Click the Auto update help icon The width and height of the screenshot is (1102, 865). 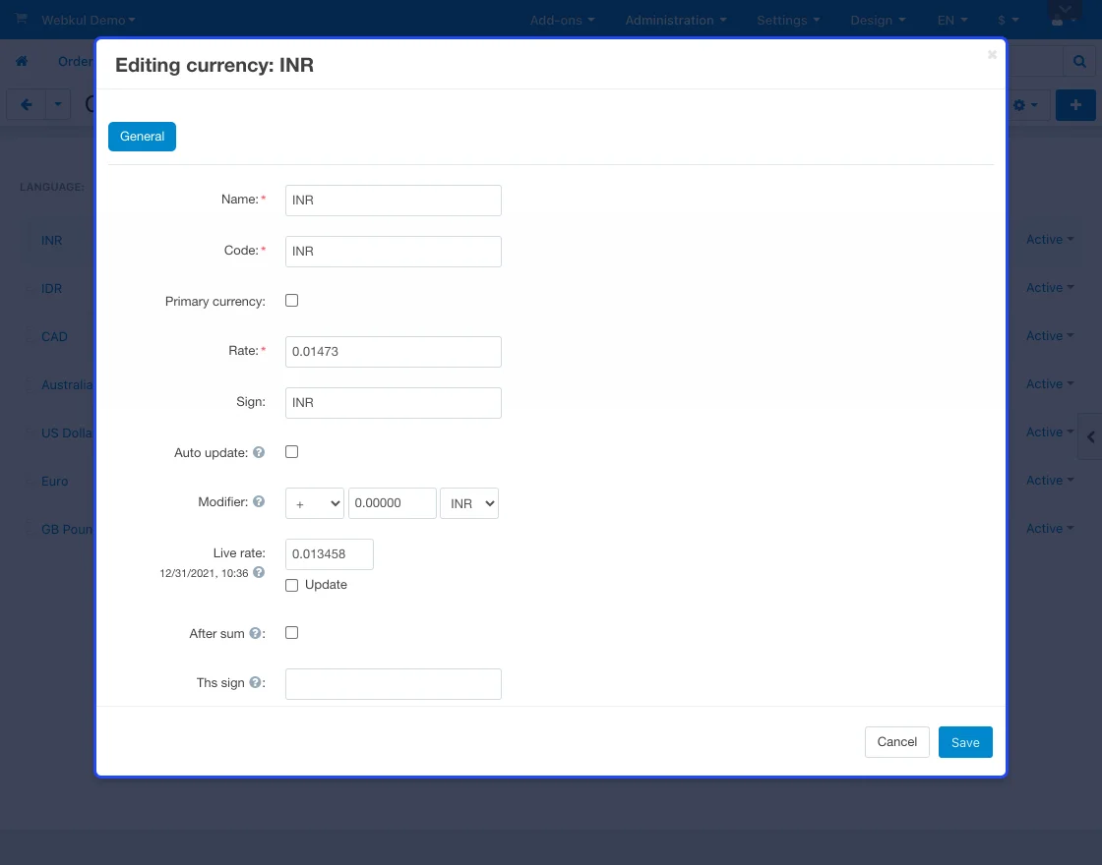259,453
